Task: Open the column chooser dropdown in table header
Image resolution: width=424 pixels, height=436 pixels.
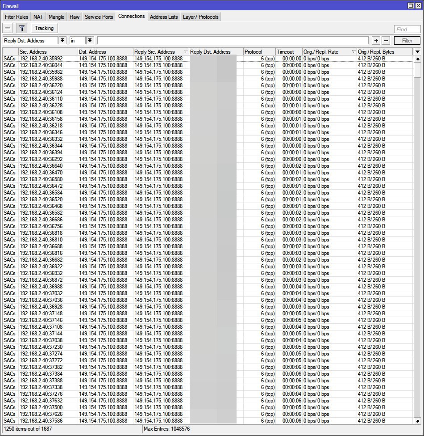Action: coord(417,52)
